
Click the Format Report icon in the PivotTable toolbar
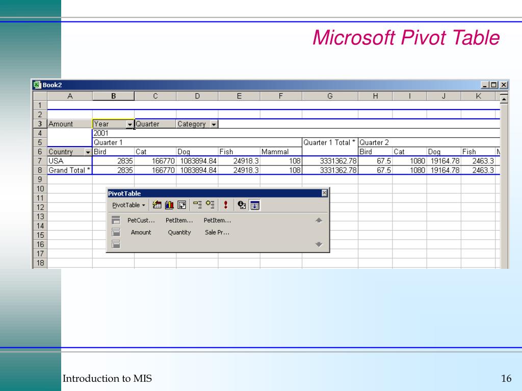tap(157, 205)
